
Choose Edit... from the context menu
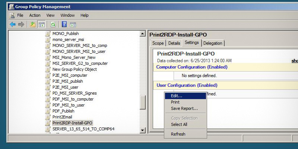tap(177, 96)
